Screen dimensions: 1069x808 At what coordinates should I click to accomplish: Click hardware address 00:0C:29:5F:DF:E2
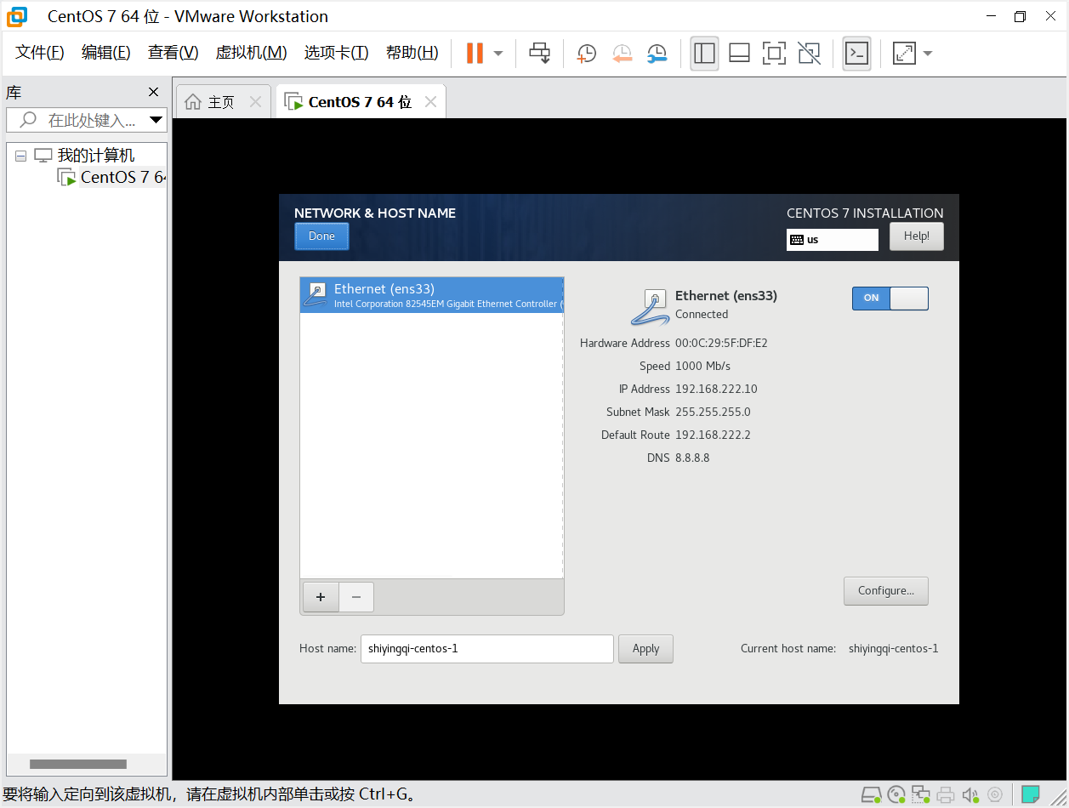[721, 343]
